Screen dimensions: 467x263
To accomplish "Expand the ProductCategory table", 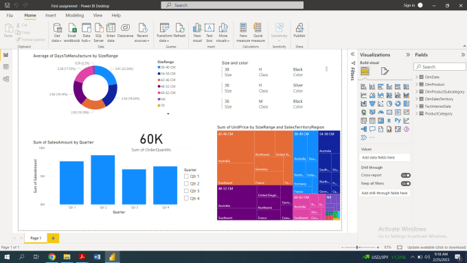I will pyautogui.click(x=417, y=113).
